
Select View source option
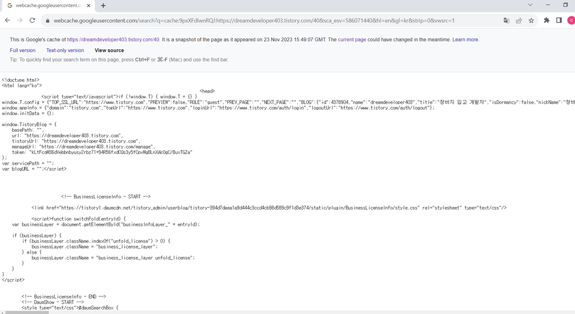coord(109,50)
